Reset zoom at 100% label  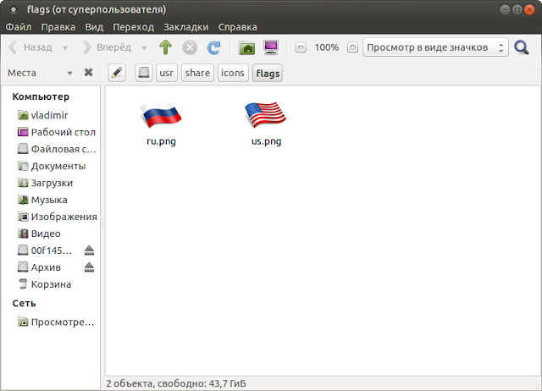pos(327,47)
